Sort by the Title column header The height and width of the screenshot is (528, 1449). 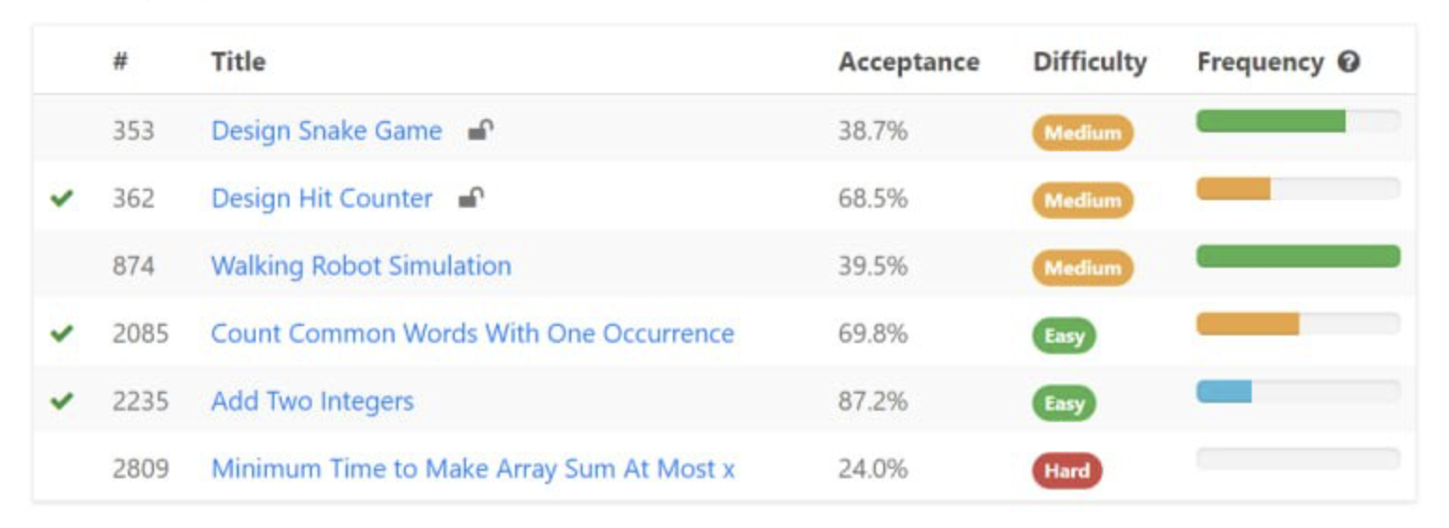238,62
